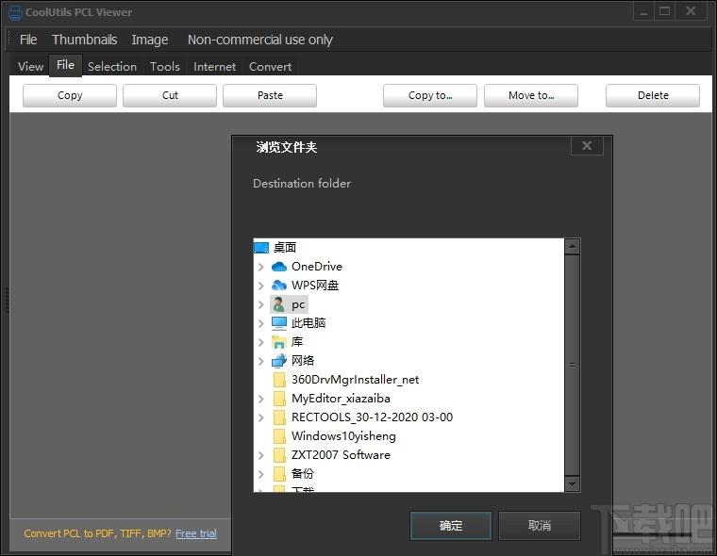Expand the ZXT2007 Software folder node
Image resolution: width=717 pixels, height=556 pixels.
point(260,455)
